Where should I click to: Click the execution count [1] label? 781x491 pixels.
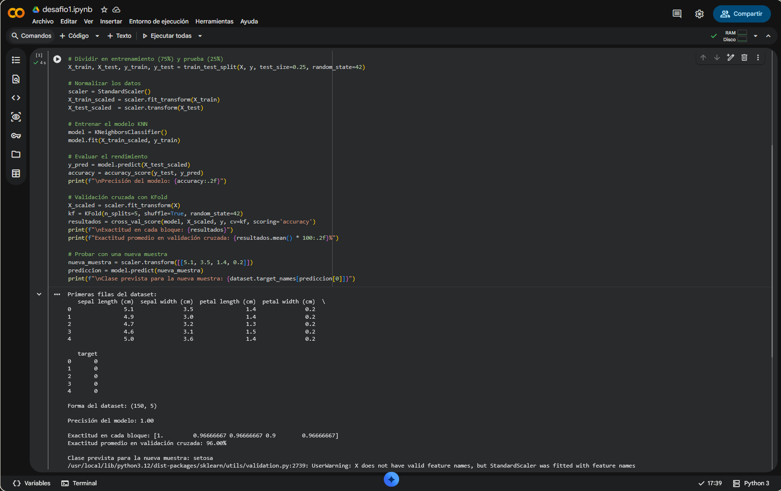click(39, 55)
